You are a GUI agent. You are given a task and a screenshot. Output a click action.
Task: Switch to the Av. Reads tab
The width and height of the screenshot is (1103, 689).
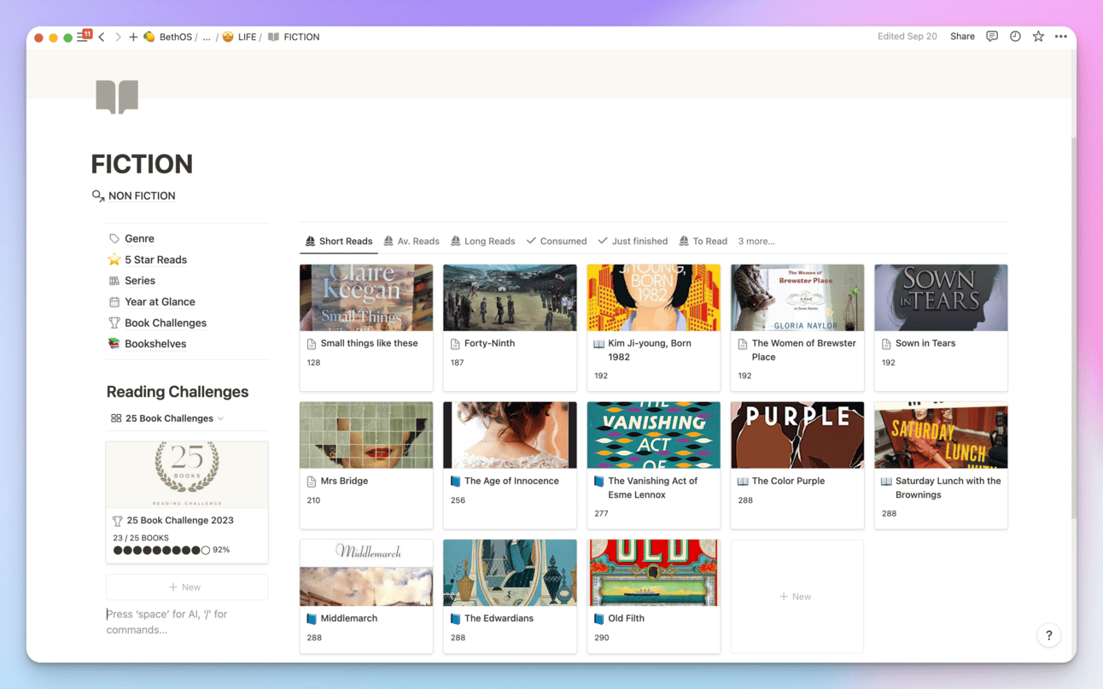[411, 242]
